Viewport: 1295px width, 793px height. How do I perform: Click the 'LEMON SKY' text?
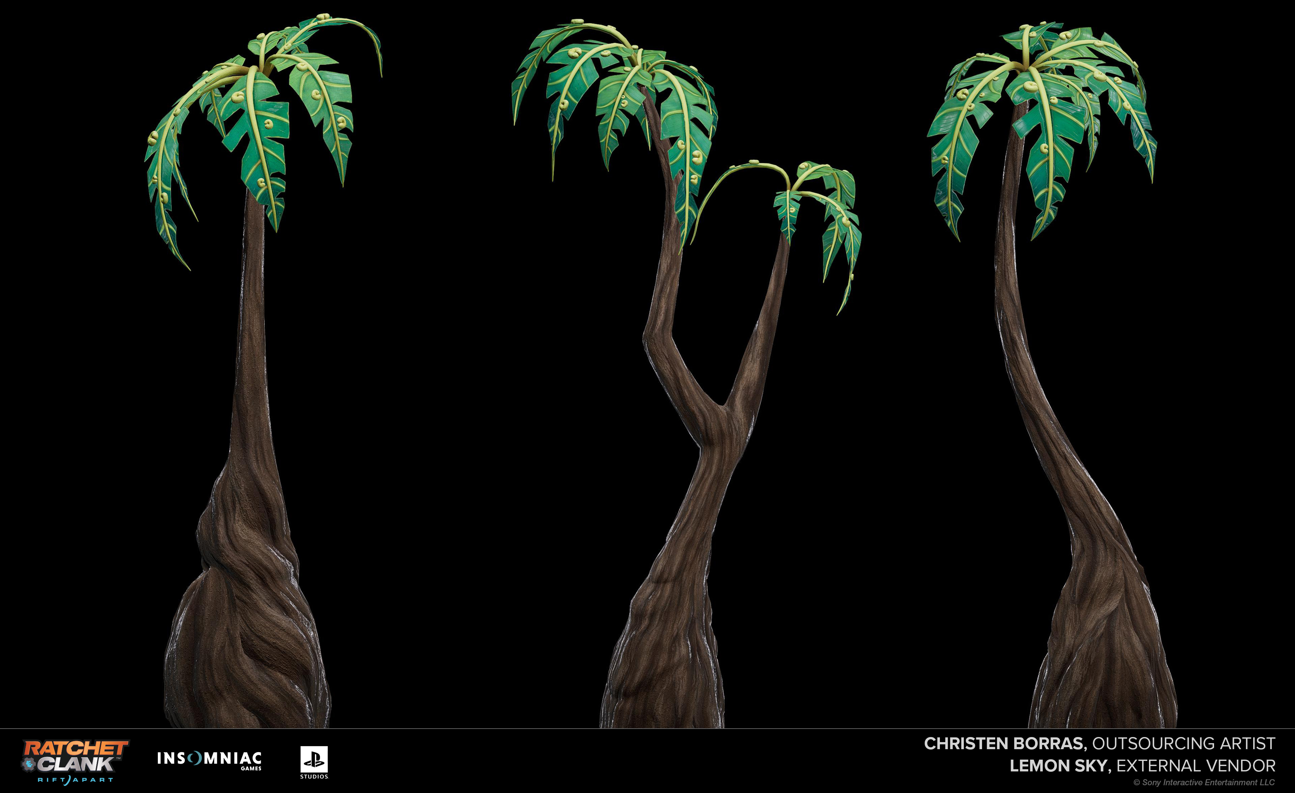coord(1059,766)
